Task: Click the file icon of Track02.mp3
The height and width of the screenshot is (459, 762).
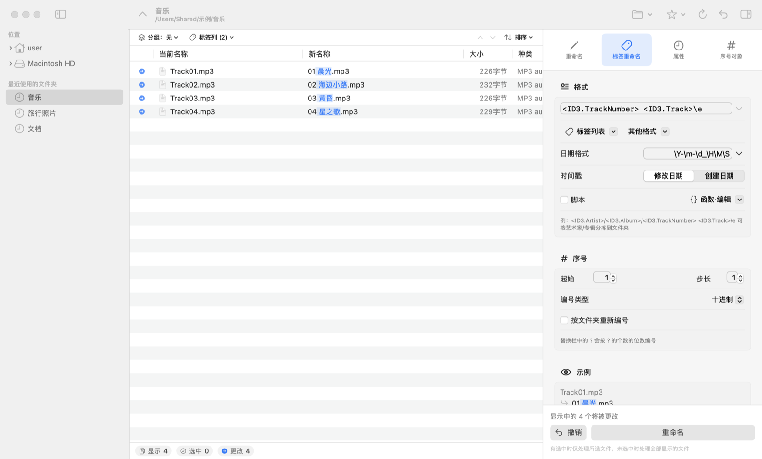Action: [x=162, y=85]
